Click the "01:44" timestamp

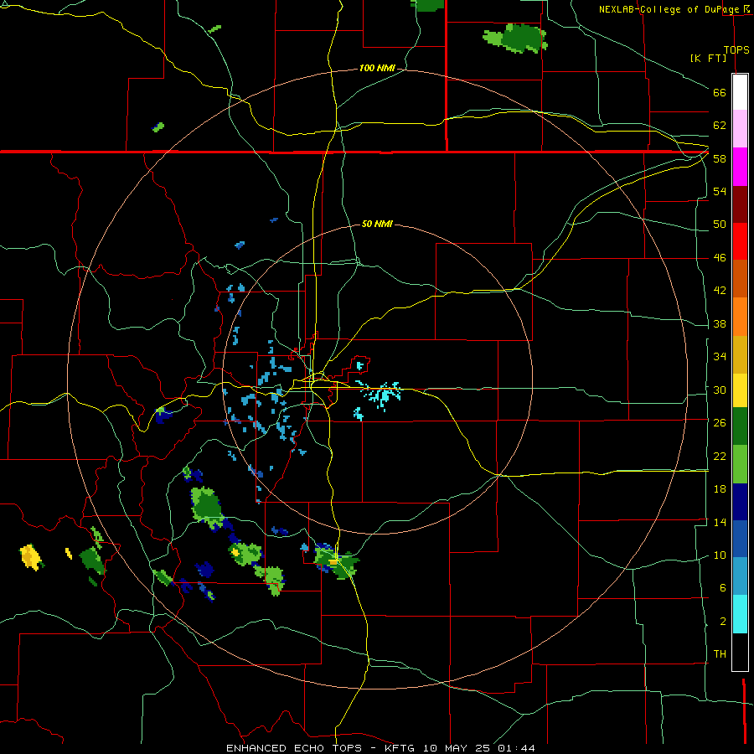(x=516, y=748)
